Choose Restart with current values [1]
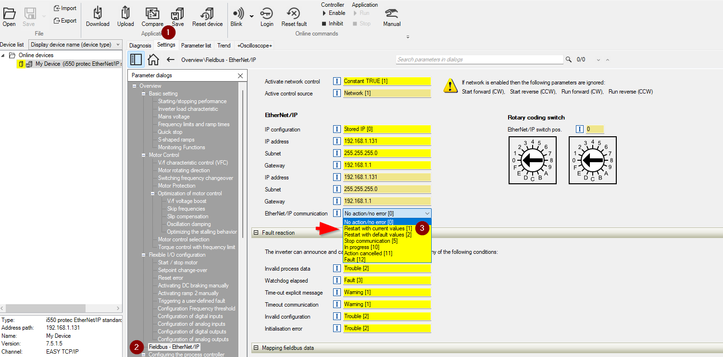723x357 pixels. point(387,228)
